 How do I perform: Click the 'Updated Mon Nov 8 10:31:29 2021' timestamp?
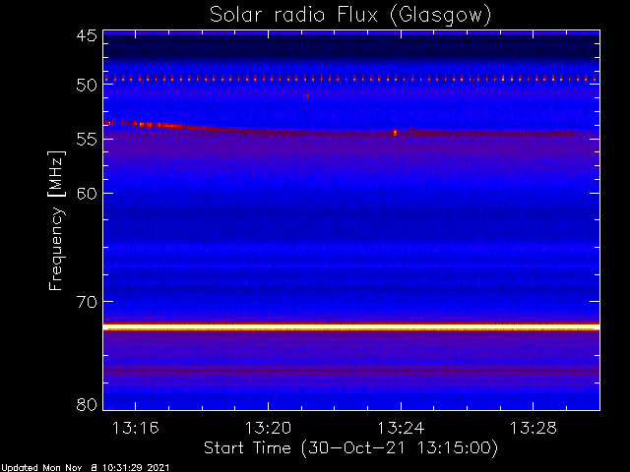click(85, 468)
